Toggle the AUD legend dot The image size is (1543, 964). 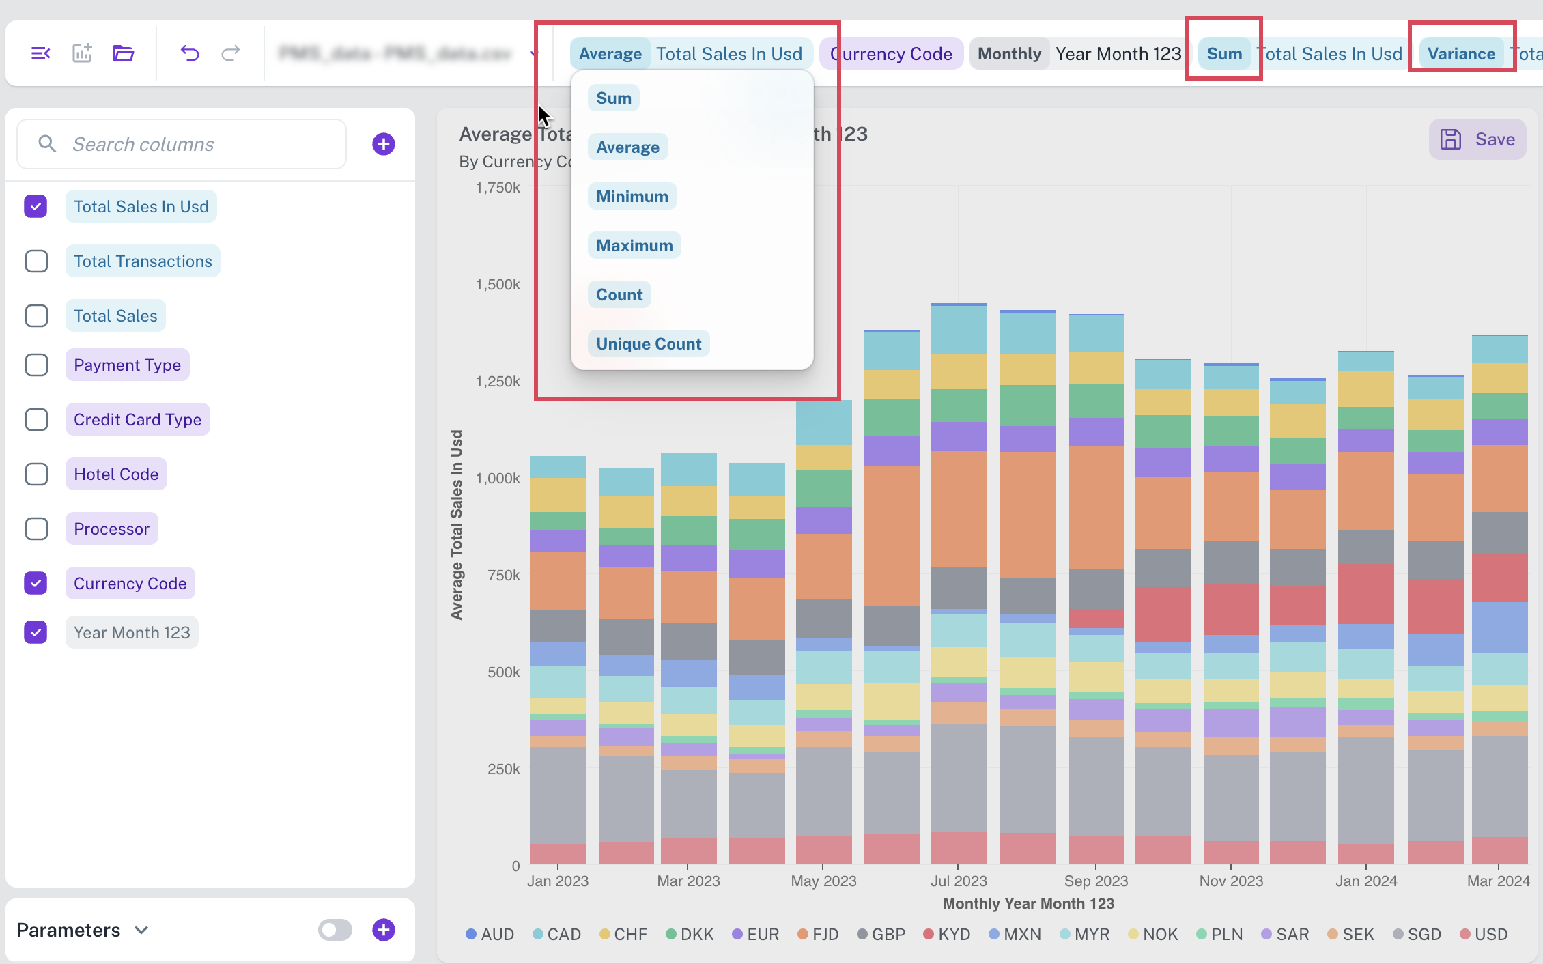(x=471, y=934)
